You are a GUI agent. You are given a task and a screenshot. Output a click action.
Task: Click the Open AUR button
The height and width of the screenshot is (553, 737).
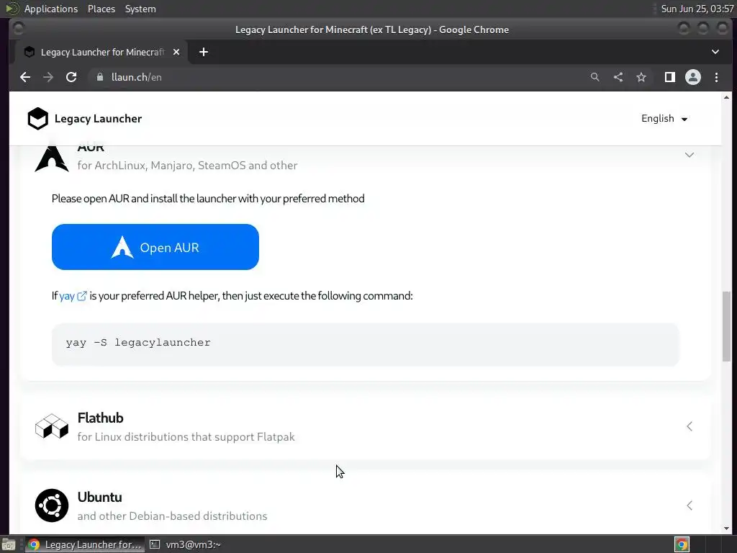pyautogui.click(x=155, y=247)
